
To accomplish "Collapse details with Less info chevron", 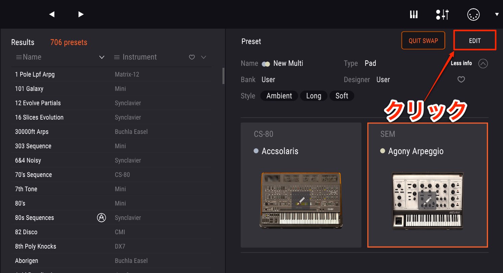I will tap(483, 64).
